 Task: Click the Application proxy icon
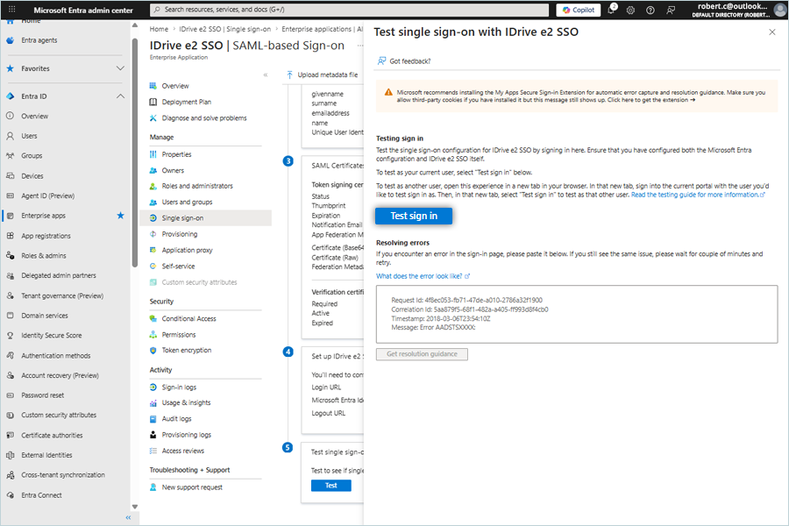(x=153, y=250)
